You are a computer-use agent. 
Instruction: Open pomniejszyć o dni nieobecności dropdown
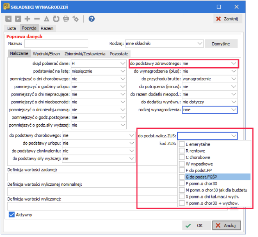[x=99, y=102]
